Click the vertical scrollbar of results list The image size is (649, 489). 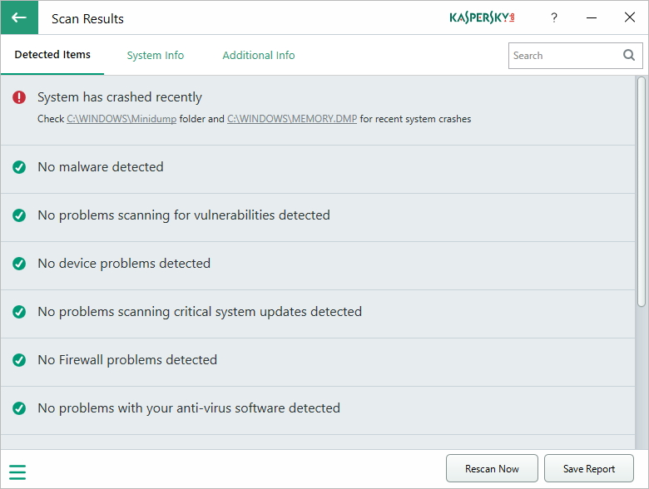(x=642, y=191)
